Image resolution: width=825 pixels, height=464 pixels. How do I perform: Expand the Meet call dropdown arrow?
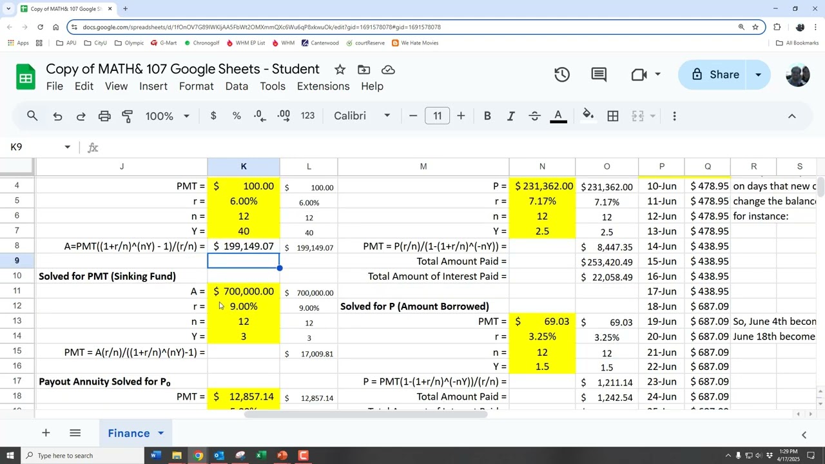click(x=657, y=75)
